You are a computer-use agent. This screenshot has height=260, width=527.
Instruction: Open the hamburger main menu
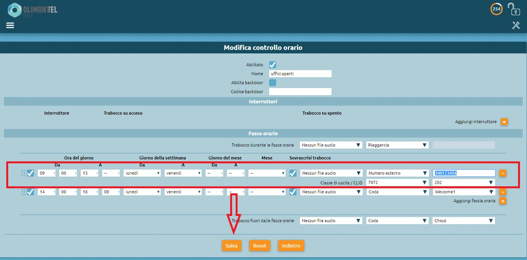click(x=10, y=25)
